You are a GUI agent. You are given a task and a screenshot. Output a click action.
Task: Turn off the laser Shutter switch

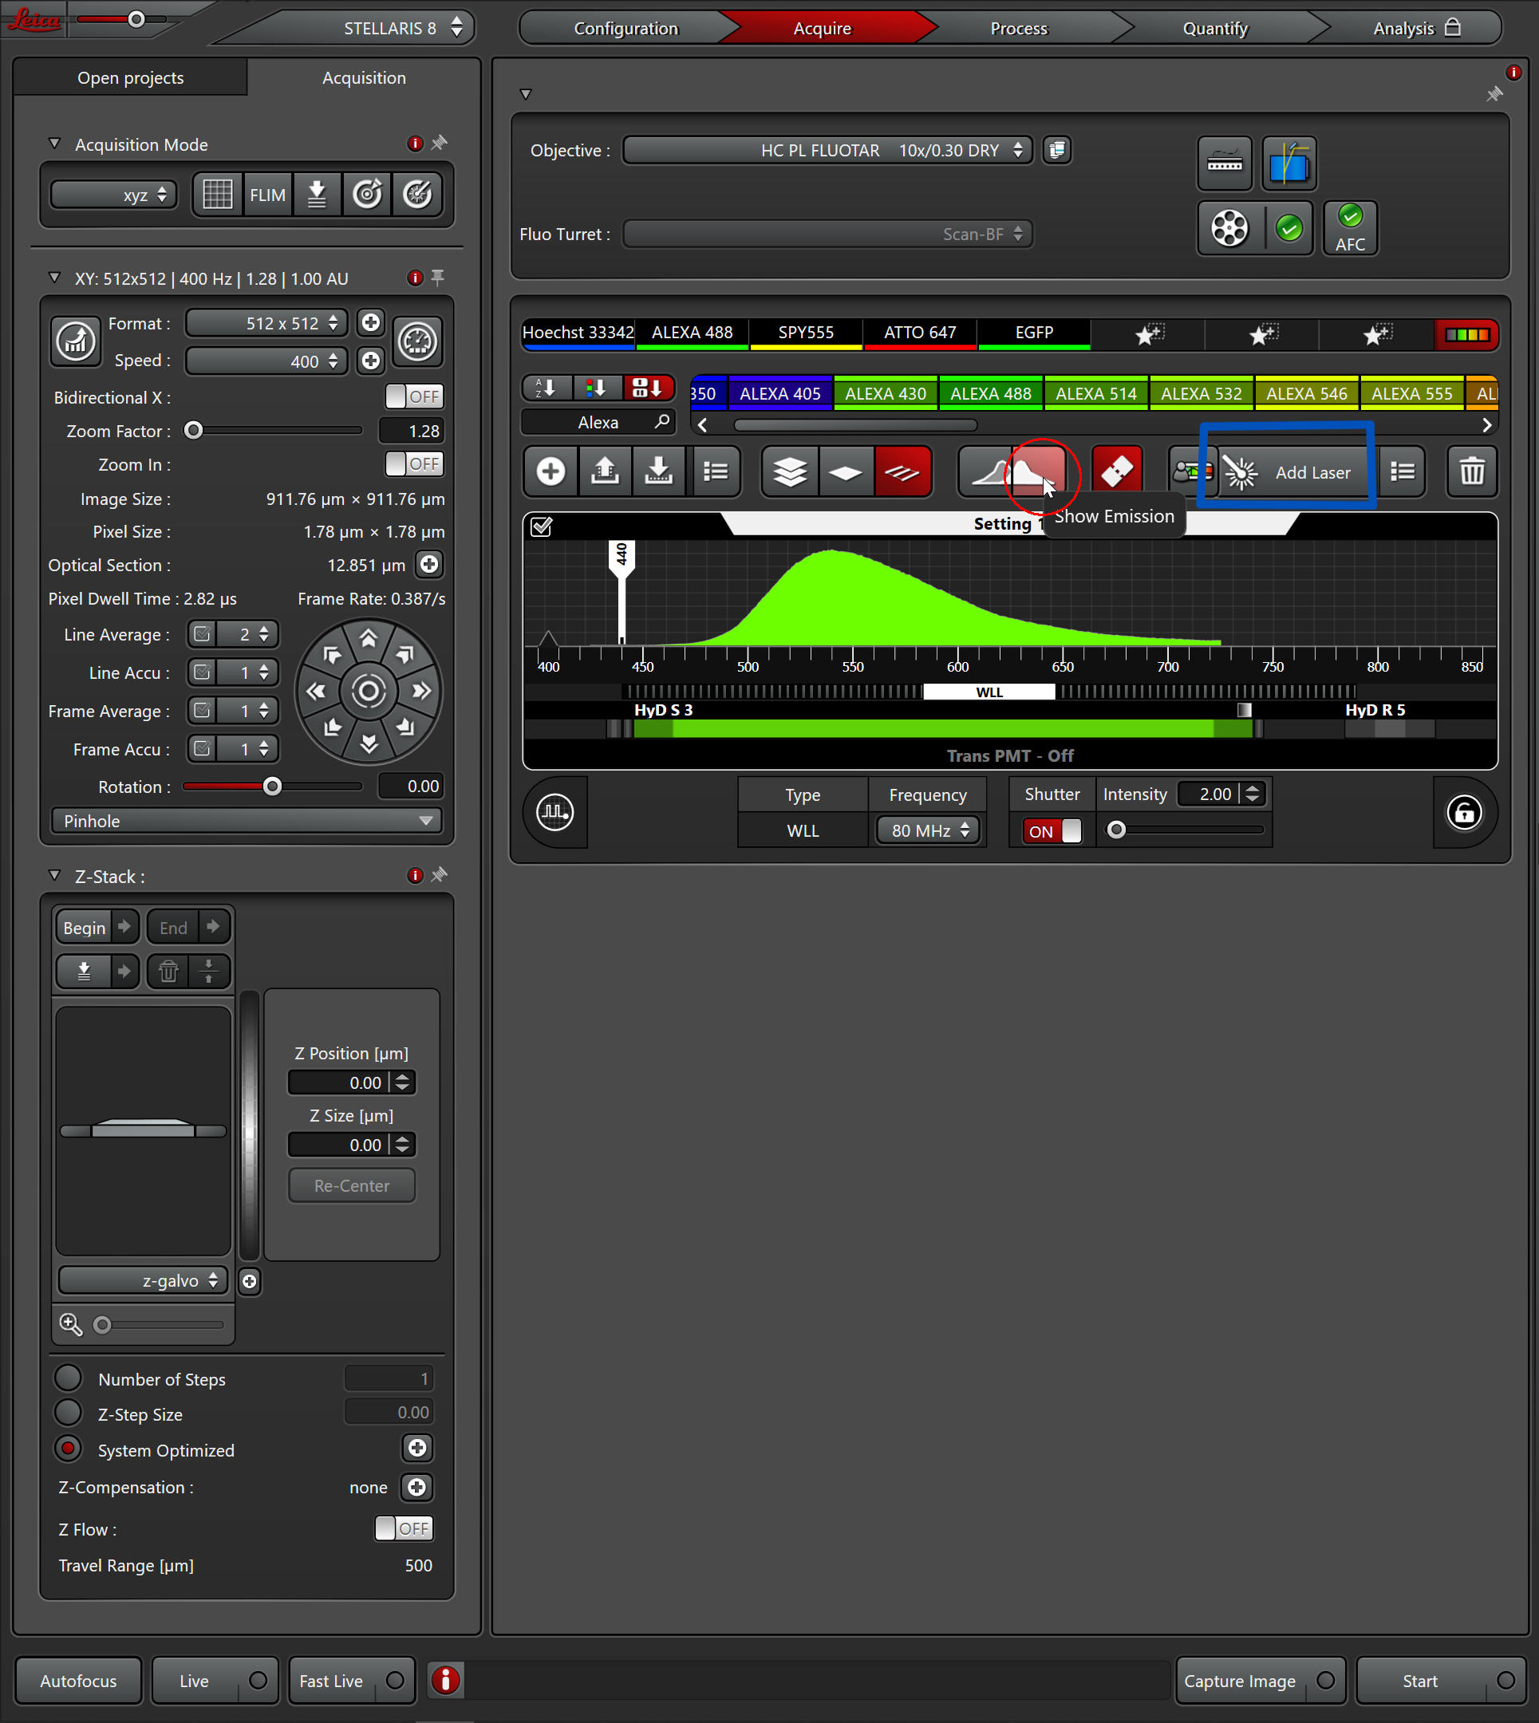[1051, 831]
